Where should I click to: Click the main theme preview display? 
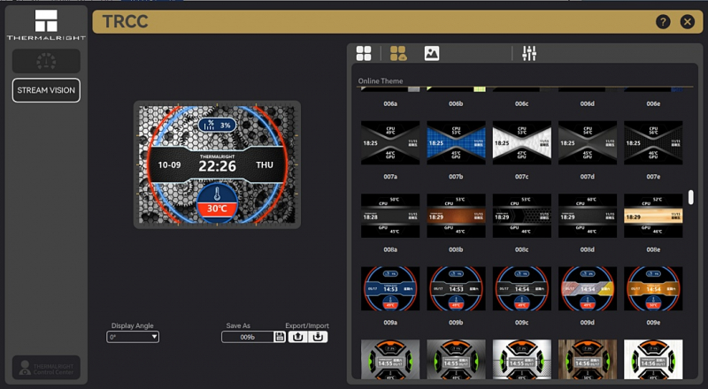(217, 164)
